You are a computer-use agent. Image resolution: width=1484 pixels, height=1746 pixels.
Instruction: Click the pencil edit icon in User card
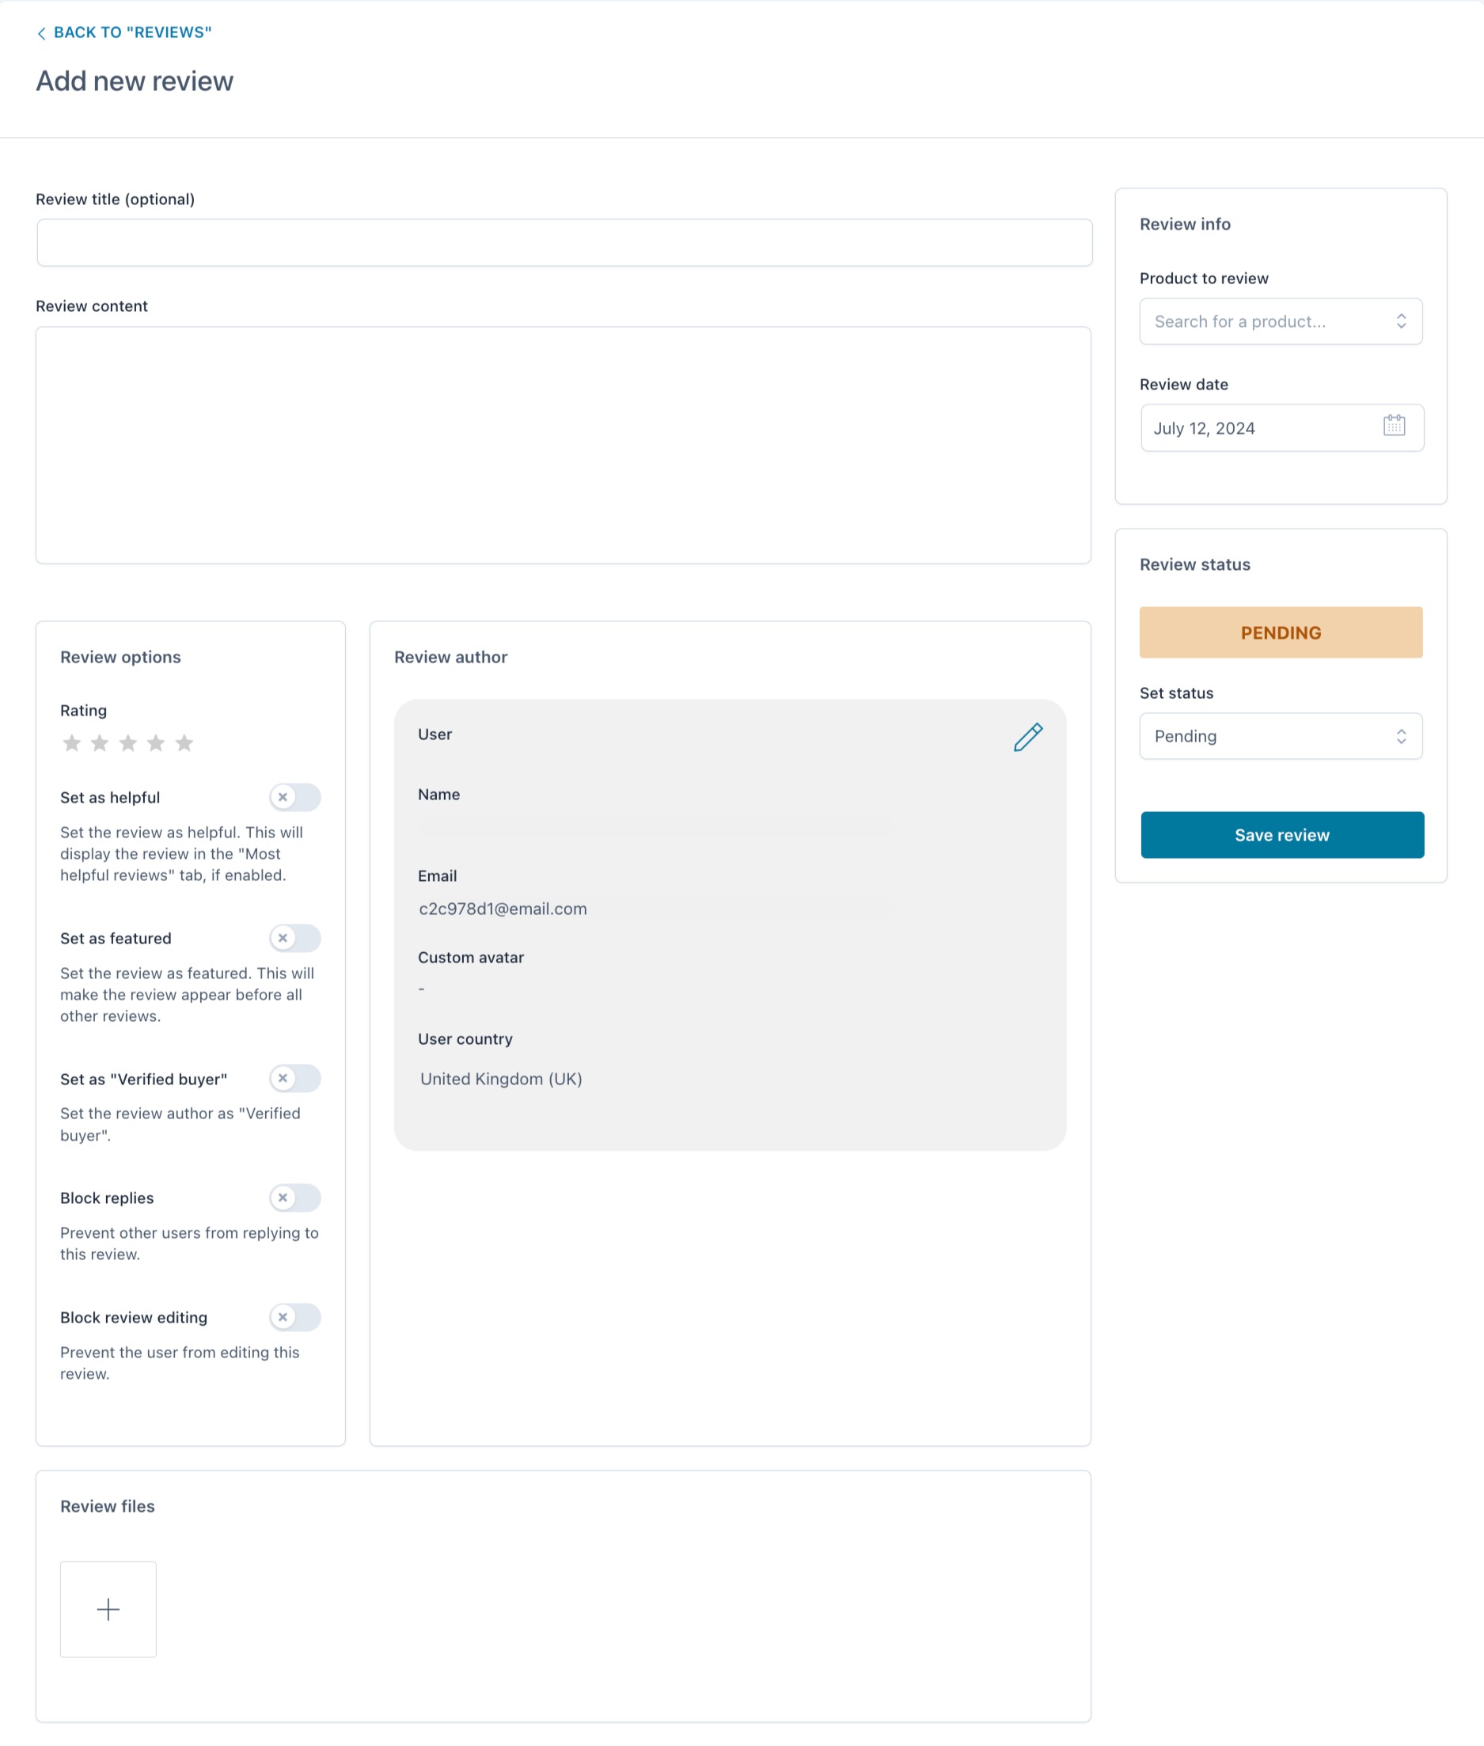coord(1027,737)
